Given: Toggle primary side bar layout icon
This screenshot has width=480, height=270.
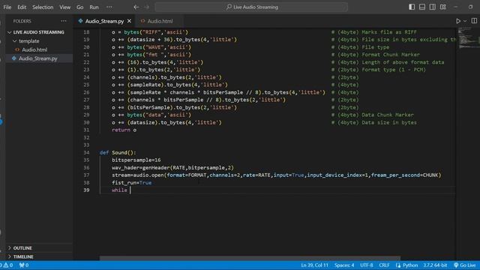Looking at the screenshot, I should coord(412,7).
